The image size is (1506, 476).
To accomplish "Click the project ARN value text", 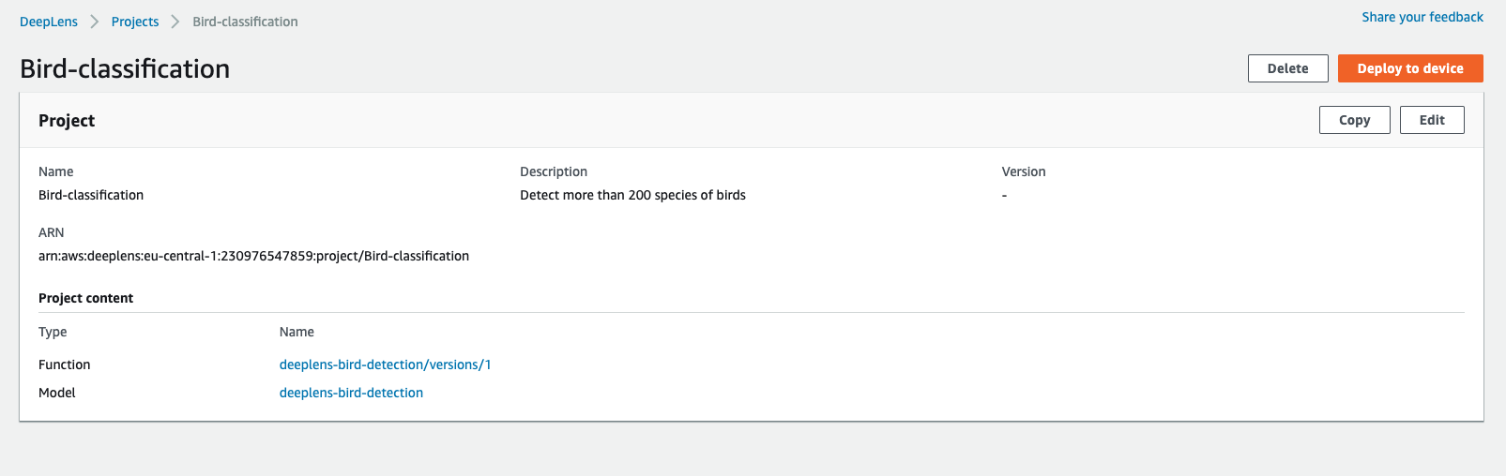I will 253,256.
